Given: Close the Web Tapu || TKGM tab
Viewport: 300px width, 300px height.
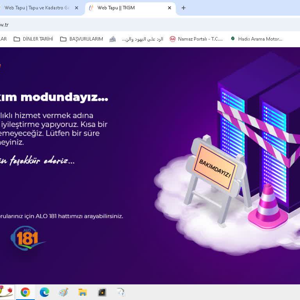Looking at the screenshot, I should coord(169,8).
